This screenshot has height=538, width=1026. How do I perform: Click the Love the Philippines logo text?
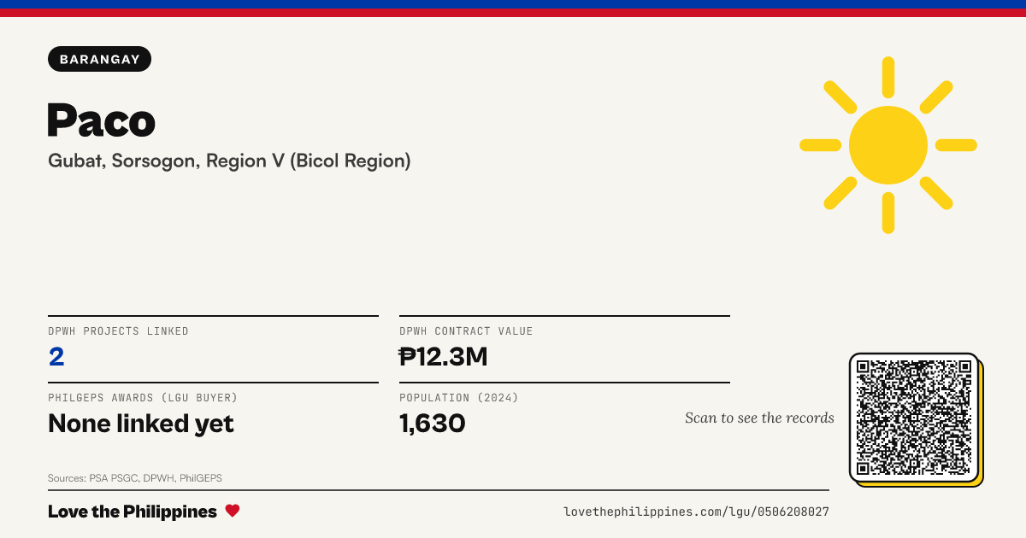tap(133, 512)
